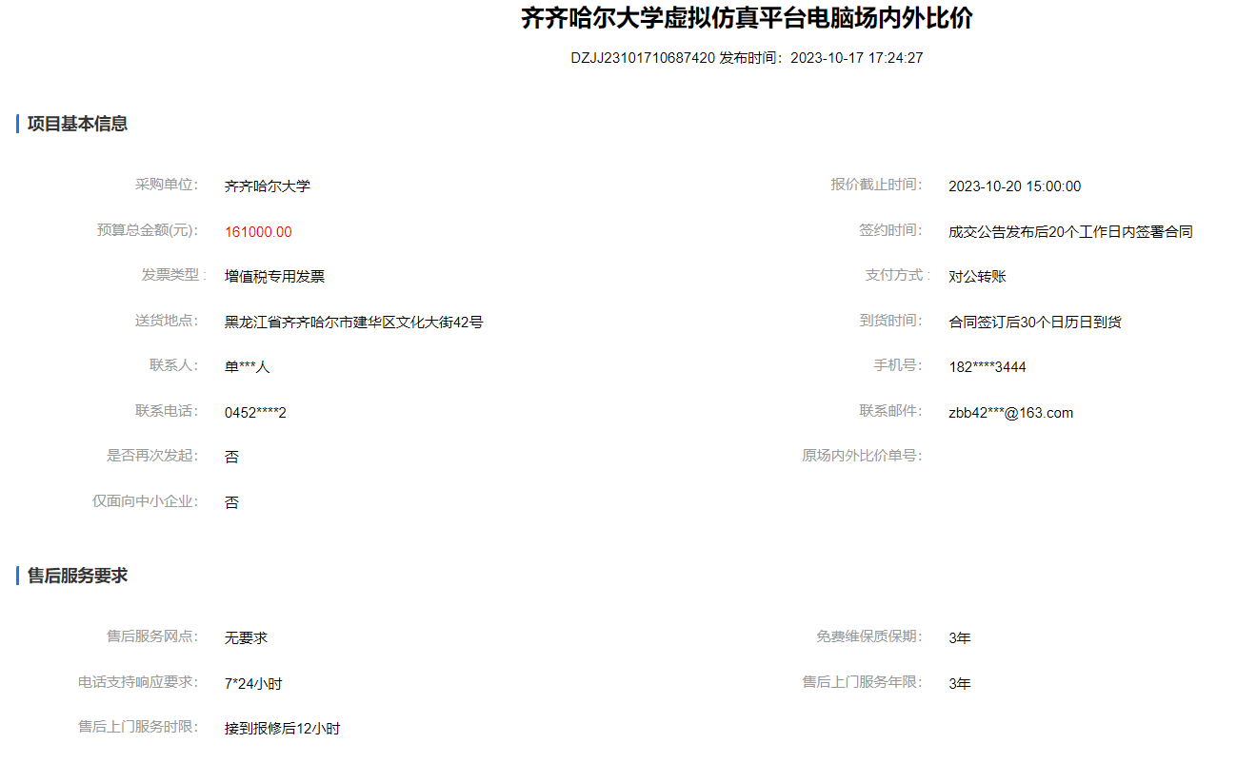This screenshot has height=763, width=1237.
Task: Click the red budget amount 161000.00
Action: point(258,232)
